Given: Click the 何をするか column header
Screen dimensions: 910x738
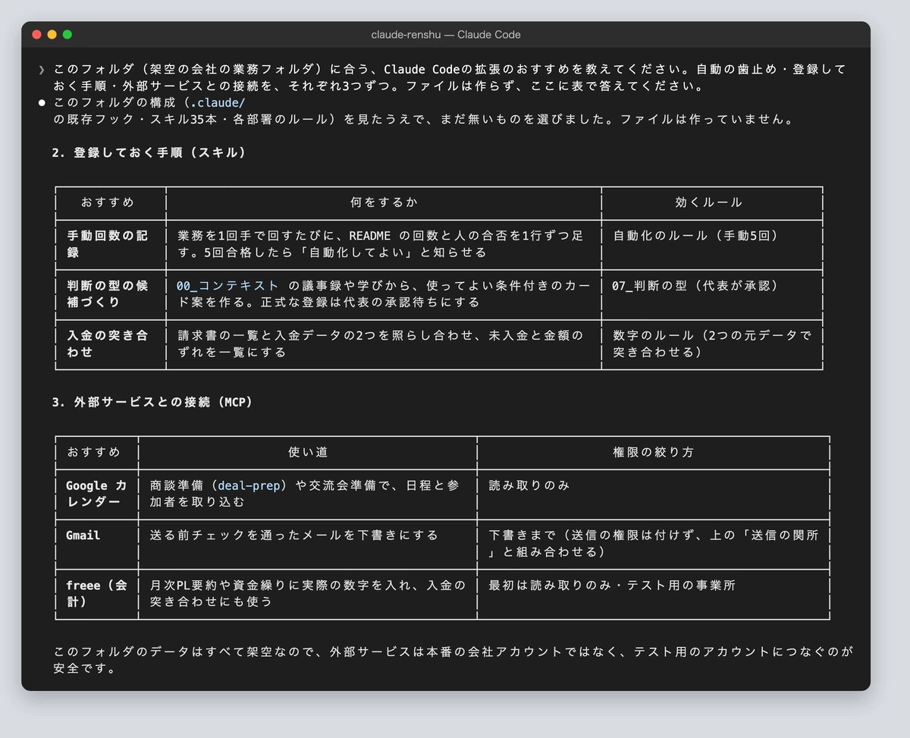Looking at the screenshot, I should coord(384,203).
